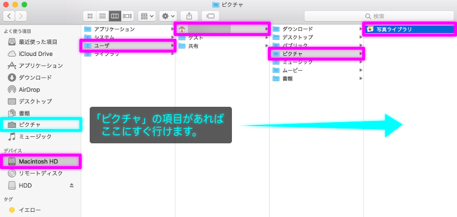This screenshot has width=457, height=217.
Task: Click the disclosure arrow beside the アプリケーション folder
Action: 173,29
